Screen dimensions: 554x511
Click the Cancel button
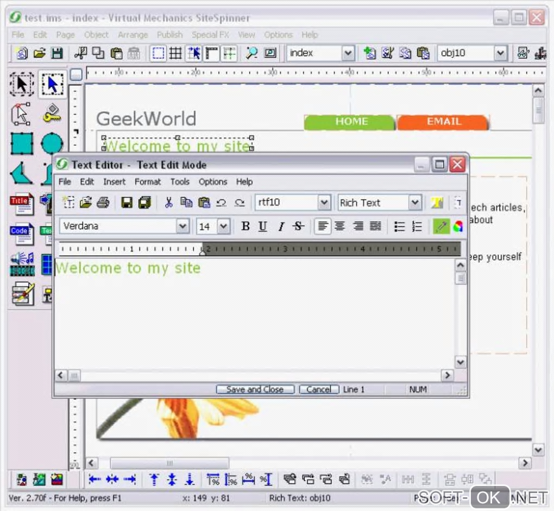click(319, 389)
